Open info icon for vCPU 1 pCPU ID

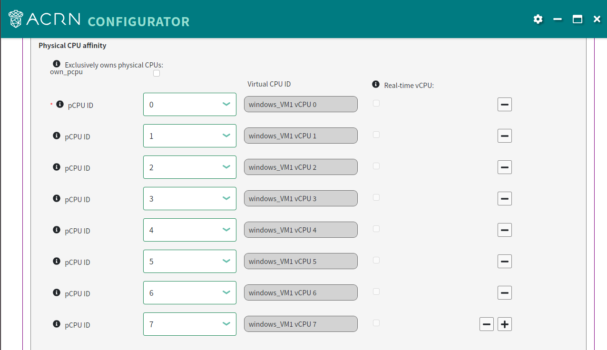57,136
